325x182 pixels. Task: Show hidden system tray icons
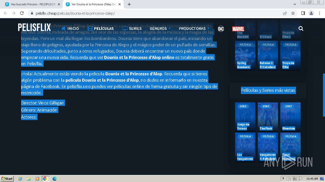coord(283,179)
